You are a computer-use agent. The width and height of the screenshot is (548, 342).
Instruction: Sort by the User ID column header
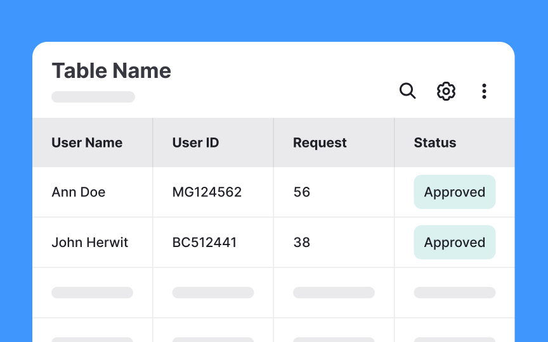point(196,142)
